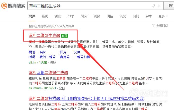Click the microphone voice search icon

click(154, 6)
